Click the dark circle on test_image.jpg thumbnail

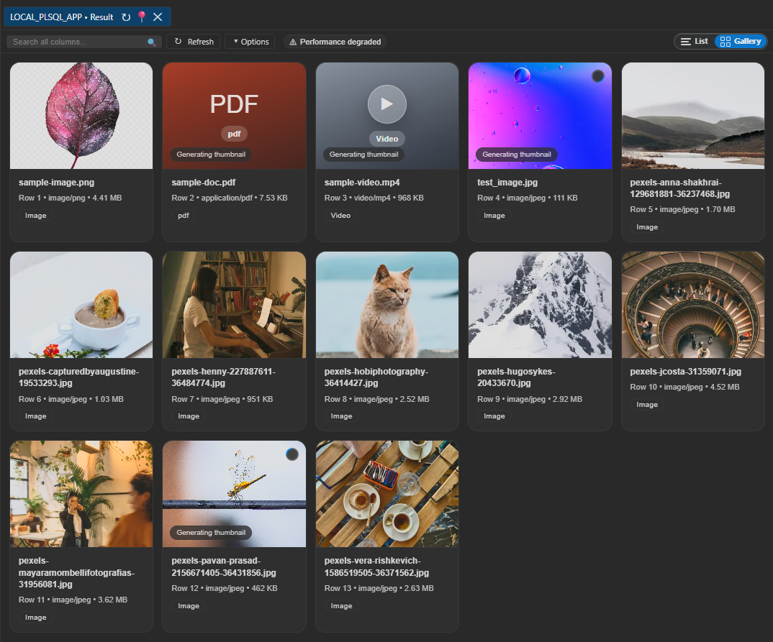point(597,75)
